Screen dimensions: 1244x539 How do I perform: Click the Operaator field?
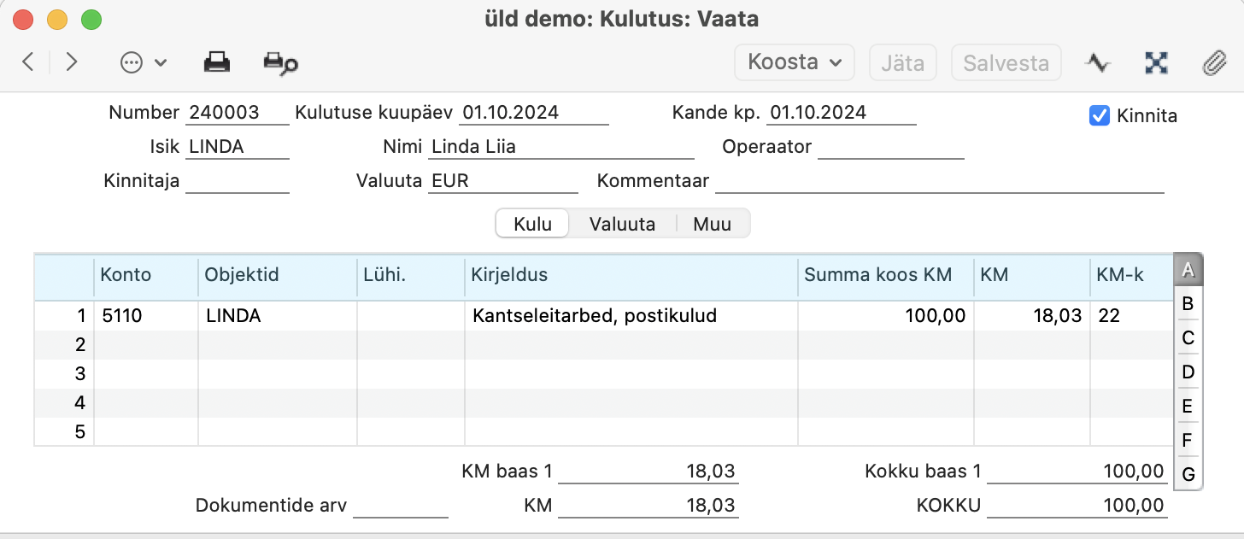pos(891,146)
